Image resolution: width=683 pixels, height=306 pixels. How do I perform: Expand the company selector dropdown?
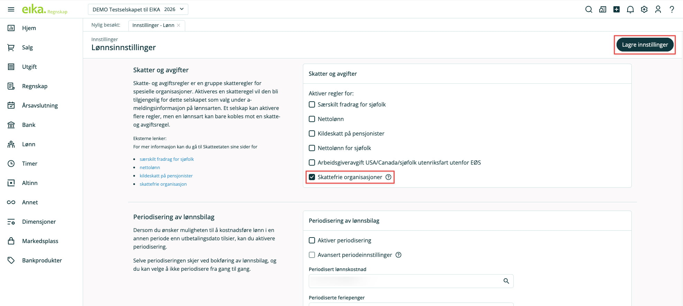[x=138, y=9]
